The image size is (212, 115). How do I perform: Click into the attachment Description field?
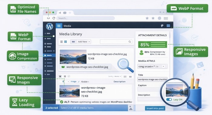[149, 99]
